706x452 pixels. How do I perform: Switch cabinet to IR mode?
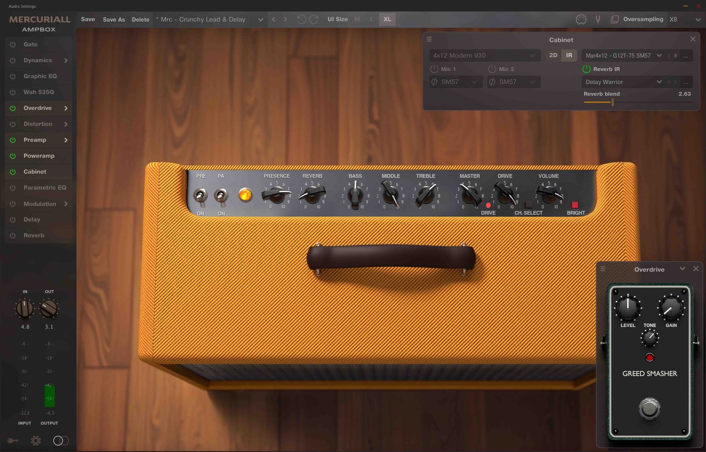click(x=569, y=55)
